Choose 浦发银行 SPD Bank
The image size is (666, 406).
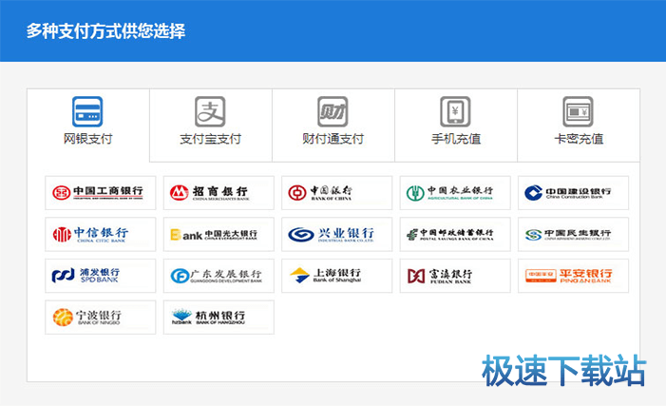[101, 276]
